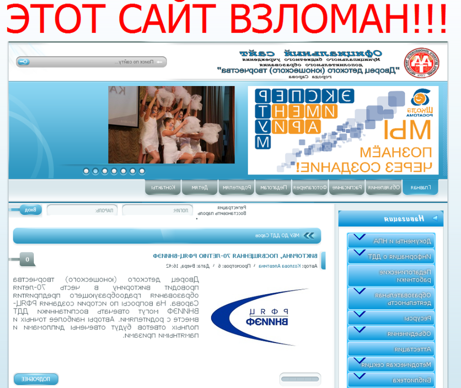The width and height of the screenshot is (461, 388).
Task: Expand the Образовательная деятельность navigation chevron
Action: tap(360, 292)
